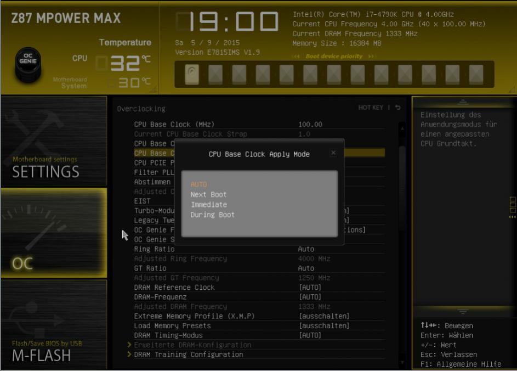Open the M-FLASH BIOS section
This screenshot has height=371, width=517.
(x=54, y=324)
